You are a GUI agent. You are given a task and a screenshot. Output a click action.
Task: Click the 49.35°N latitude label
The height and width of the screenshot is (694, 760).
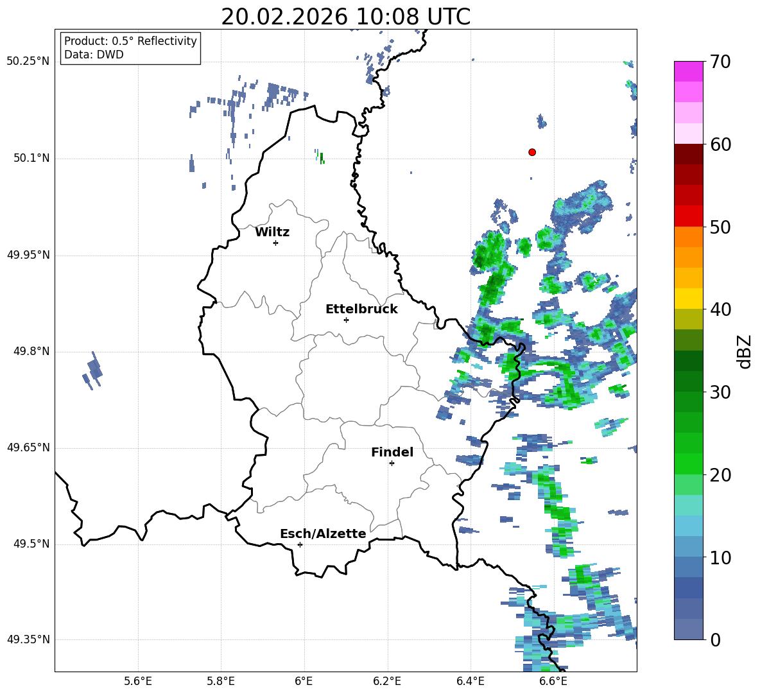pyautogui.click(x=28, y=639)
